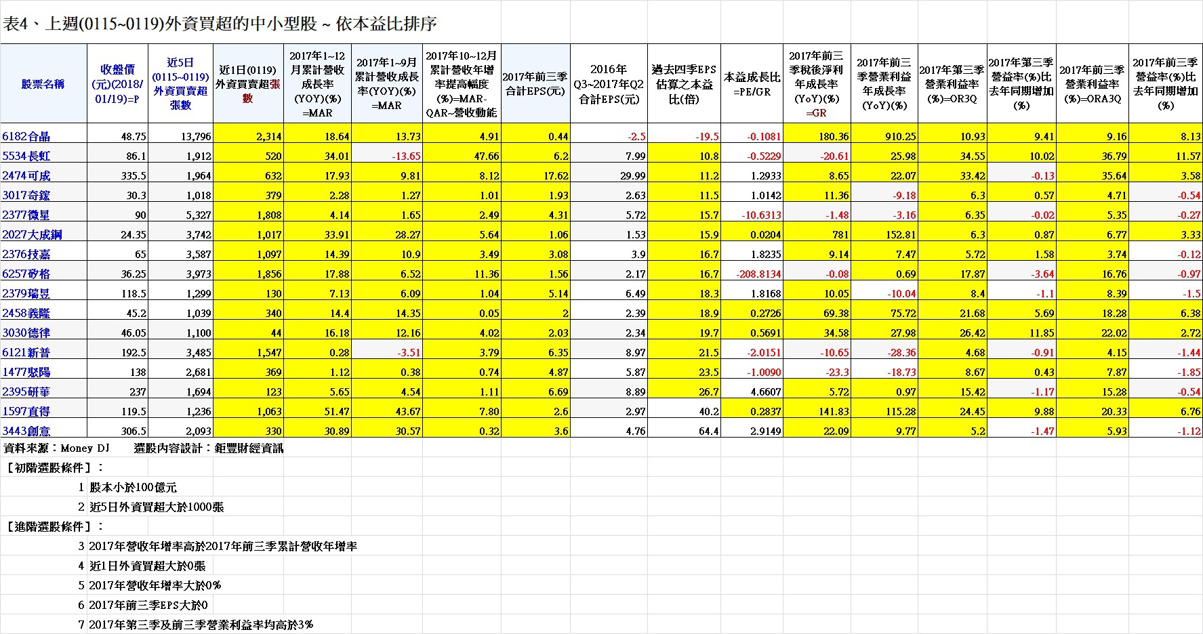Viewport: 1203px width, 634px height.
Task: Select the 本益成長比 =PE/GR header
Action: pos(752,84)
